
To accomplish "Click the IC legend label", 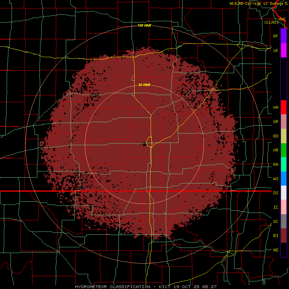I will [x=276, y=207].
